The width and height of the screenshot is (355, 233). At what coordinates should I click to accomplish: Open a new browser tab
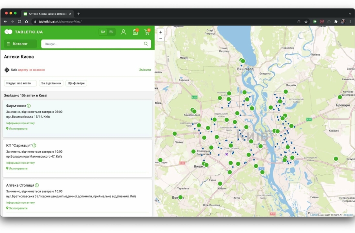pos(79,13)
